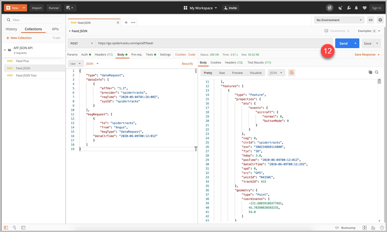Open the request Params tab
This screenshot has width=387, height=232.
[x=72, y=54]
